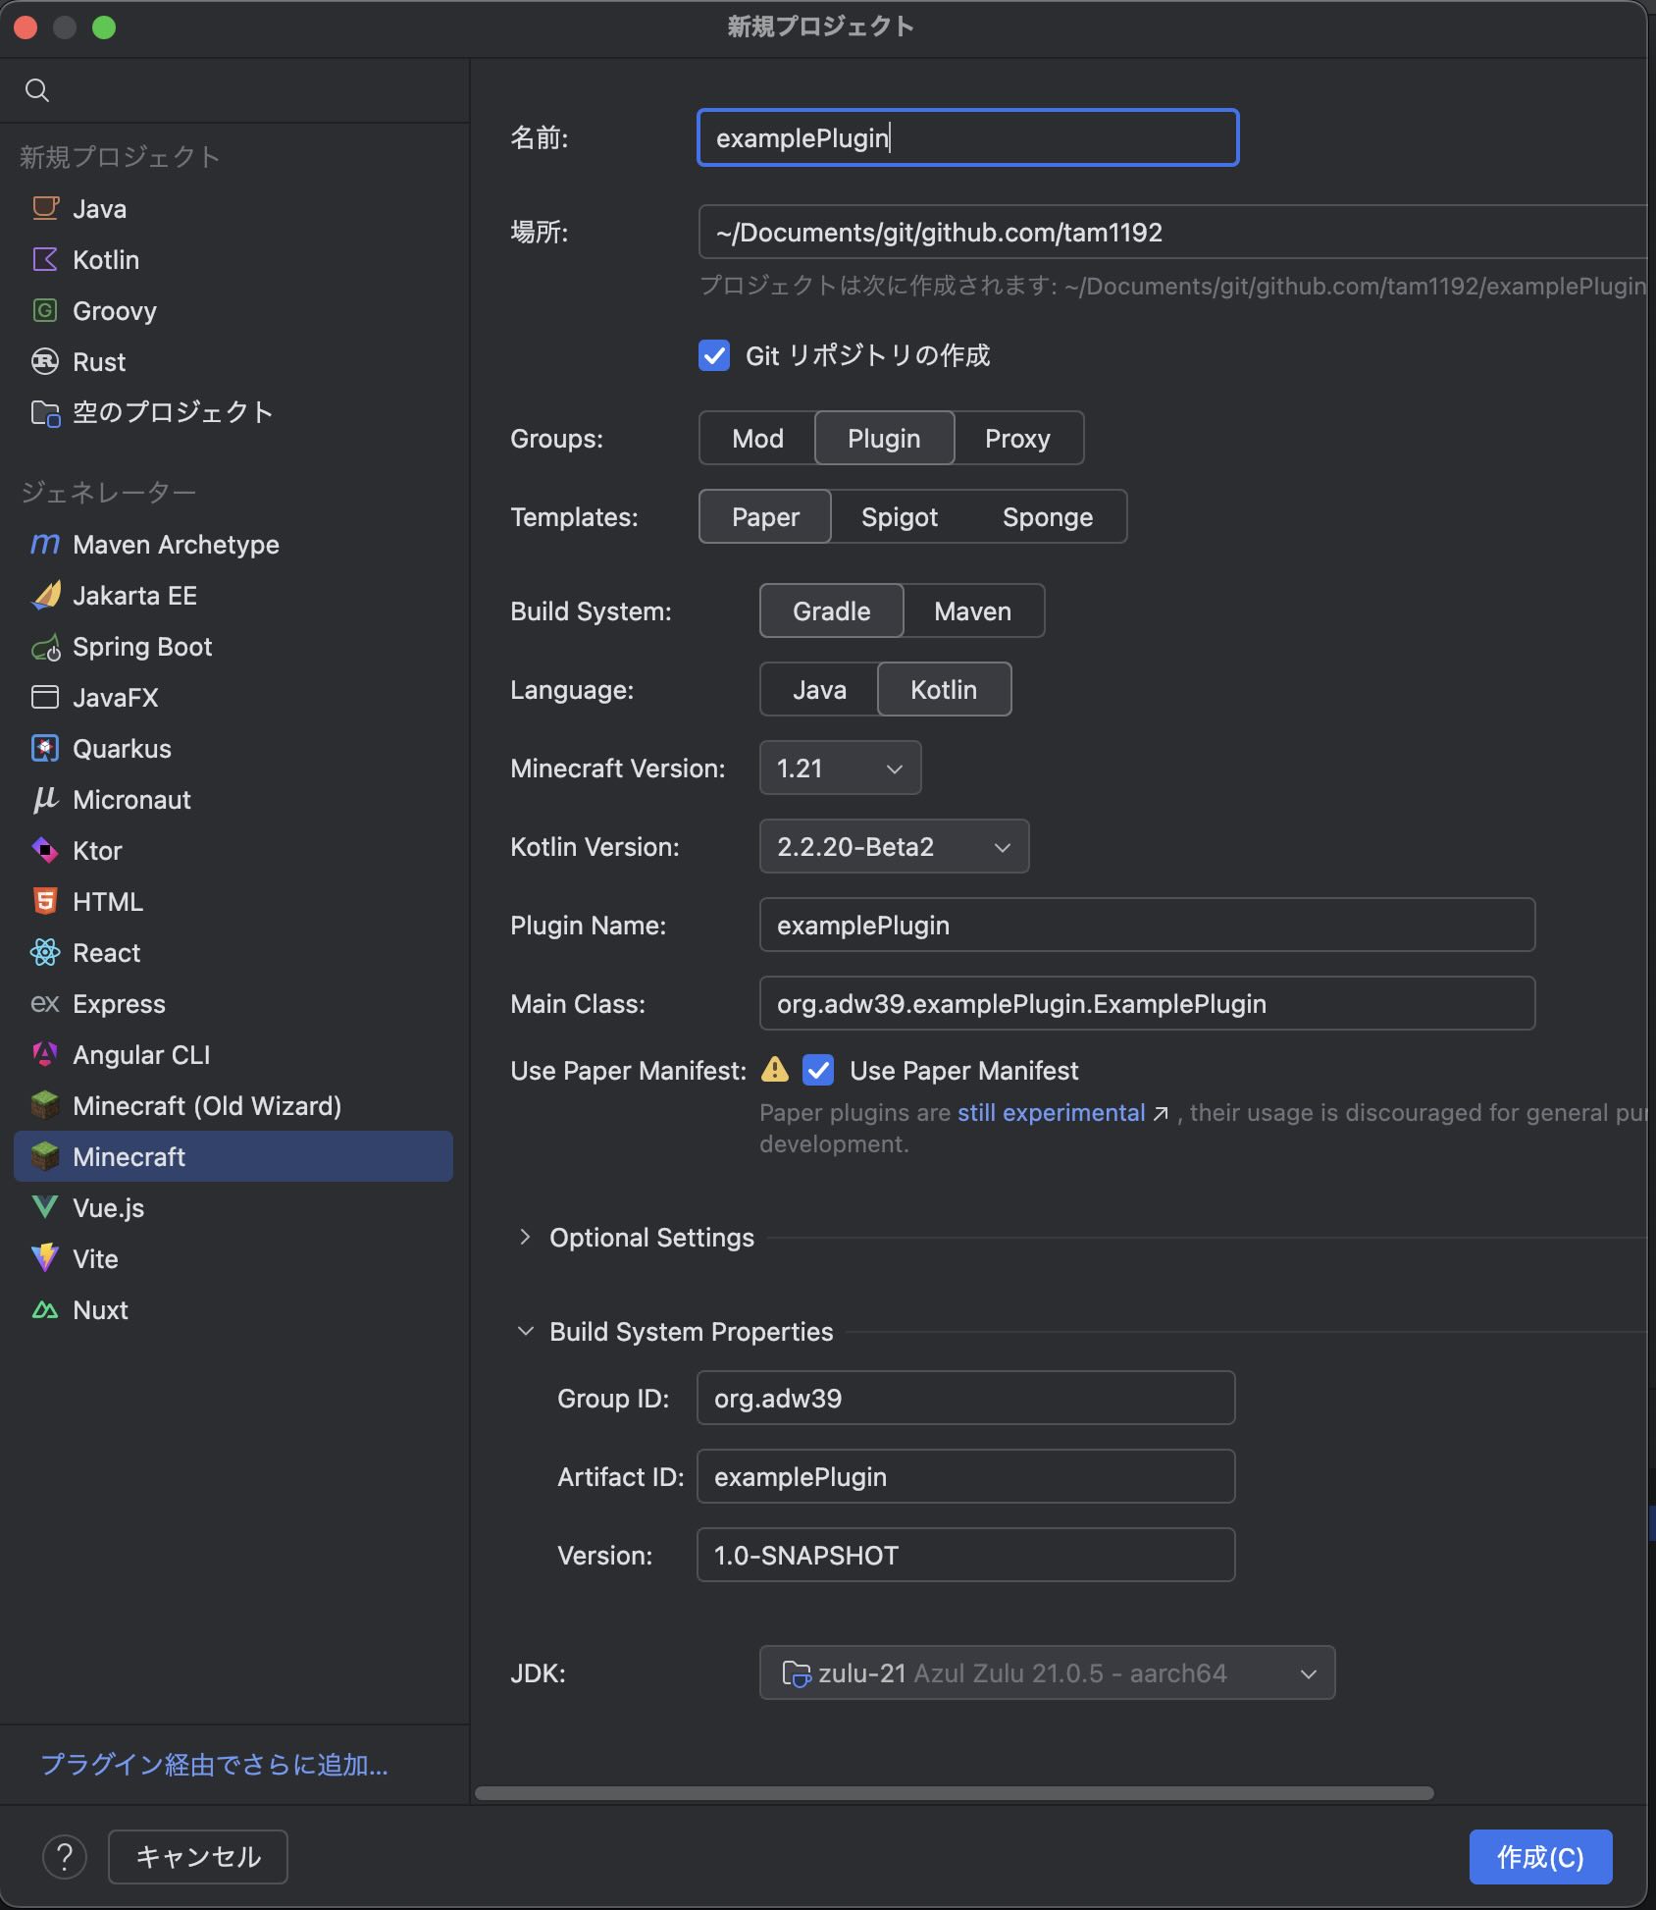The height and width of the screenshot is (1910, 1656).
Task: Click the Create 作成(C) button
Action: point(1540,1856)
